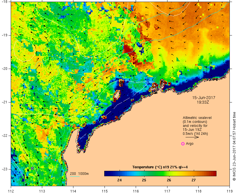Click the 'Altimetric sealevel' legend text
This screenshot has width=238, height=193.
click(197, 118)
